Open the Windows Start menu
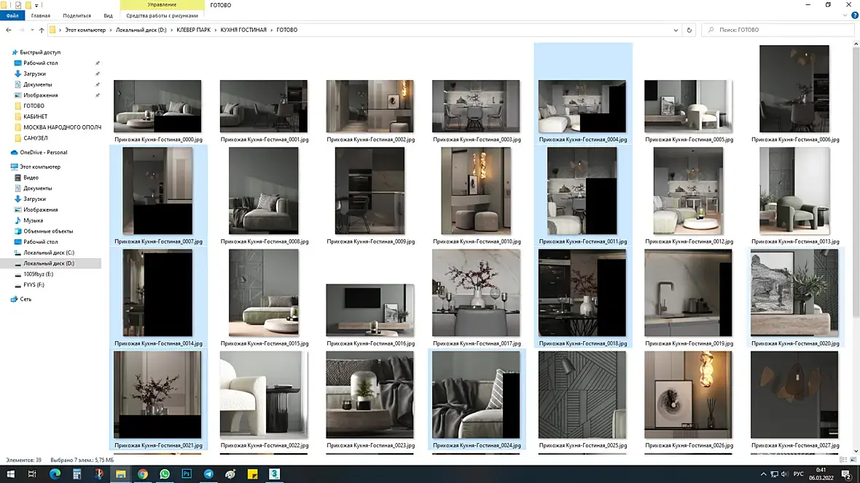This screenshot has width=860, height=483. point(10,474)
